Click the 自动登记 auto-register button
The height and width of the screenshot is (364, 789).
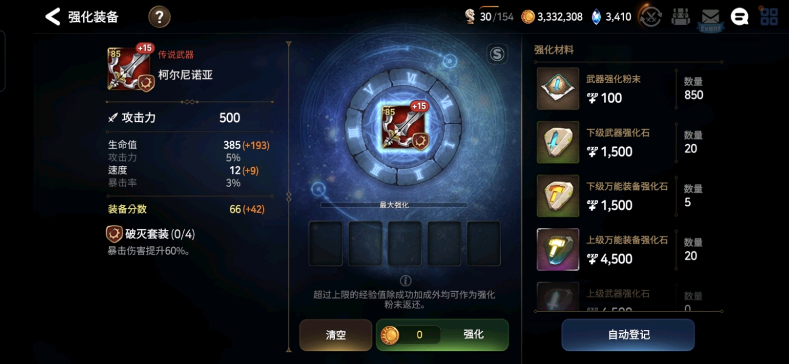(628, 335)
